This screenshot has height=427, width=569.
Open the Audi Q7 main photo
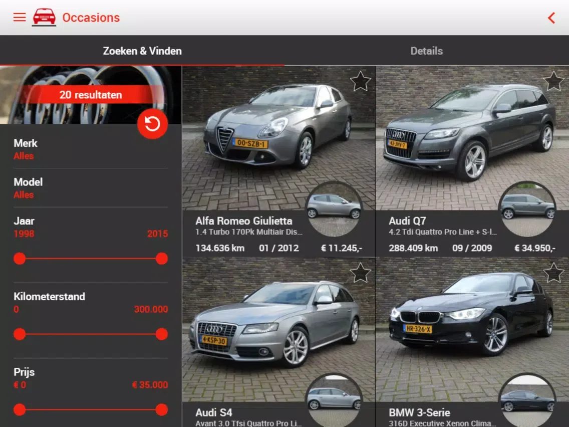pos(472,138)
